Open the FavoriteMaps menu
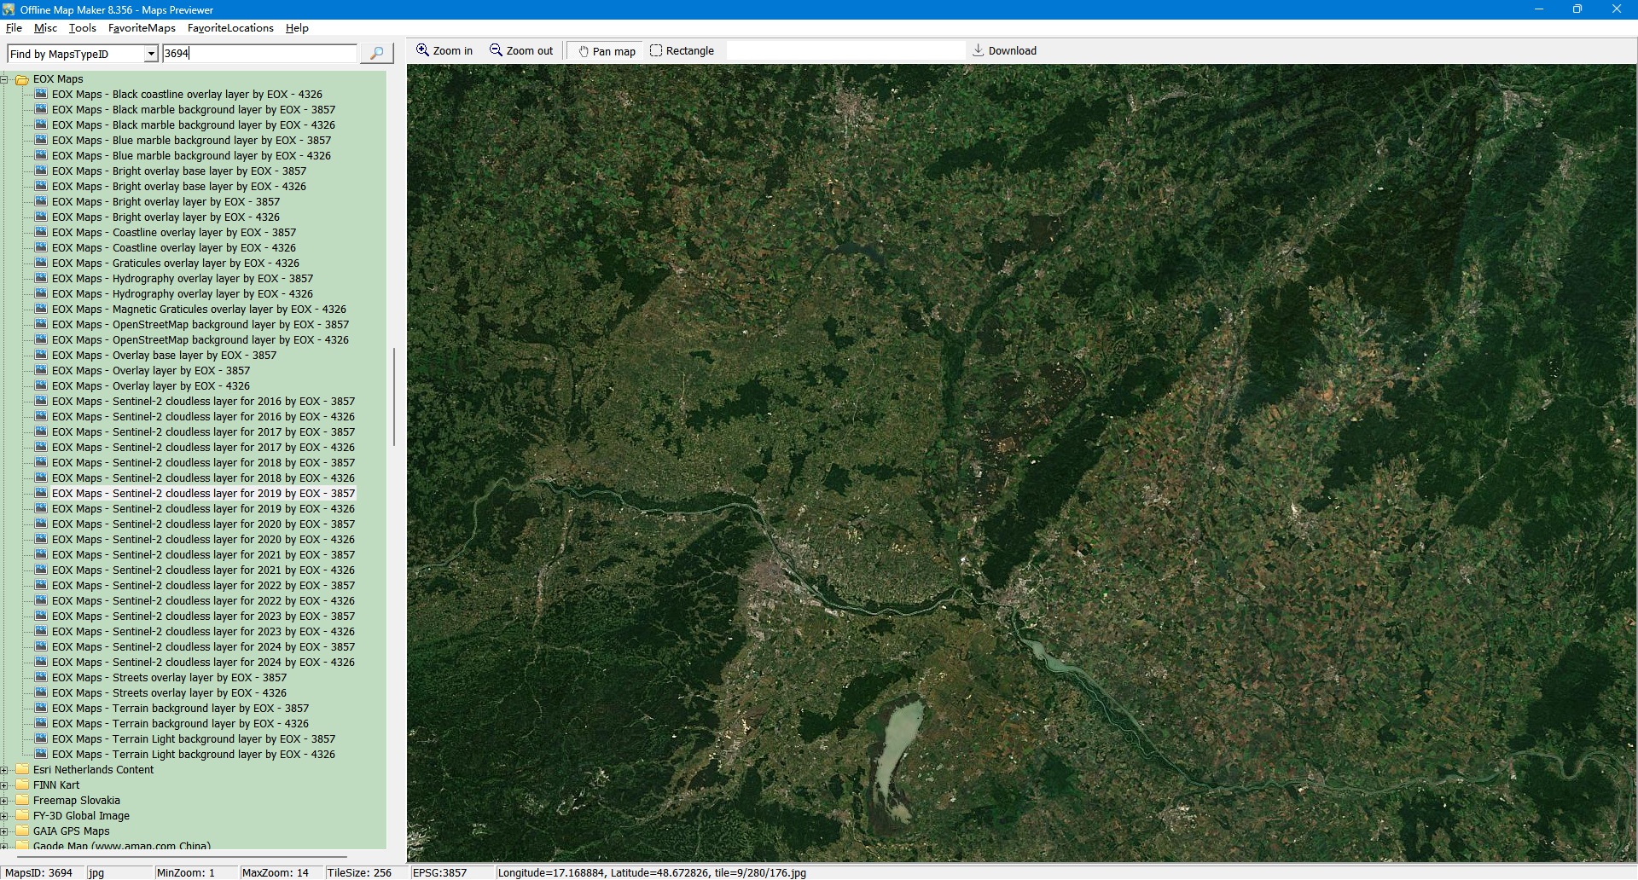This screenshot has height=880, width=1638. tap(142, 28)
